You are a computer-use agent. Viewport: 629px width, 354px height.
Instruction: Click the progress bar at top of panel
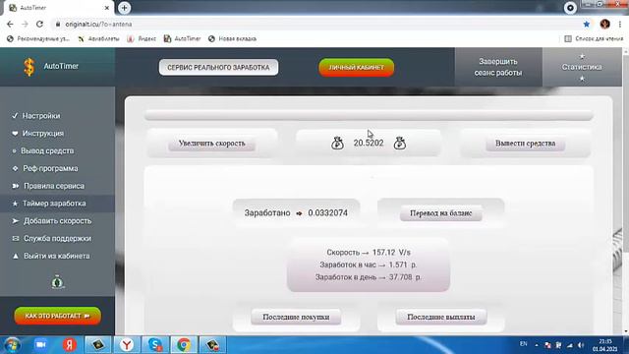[x=369, y=116]
